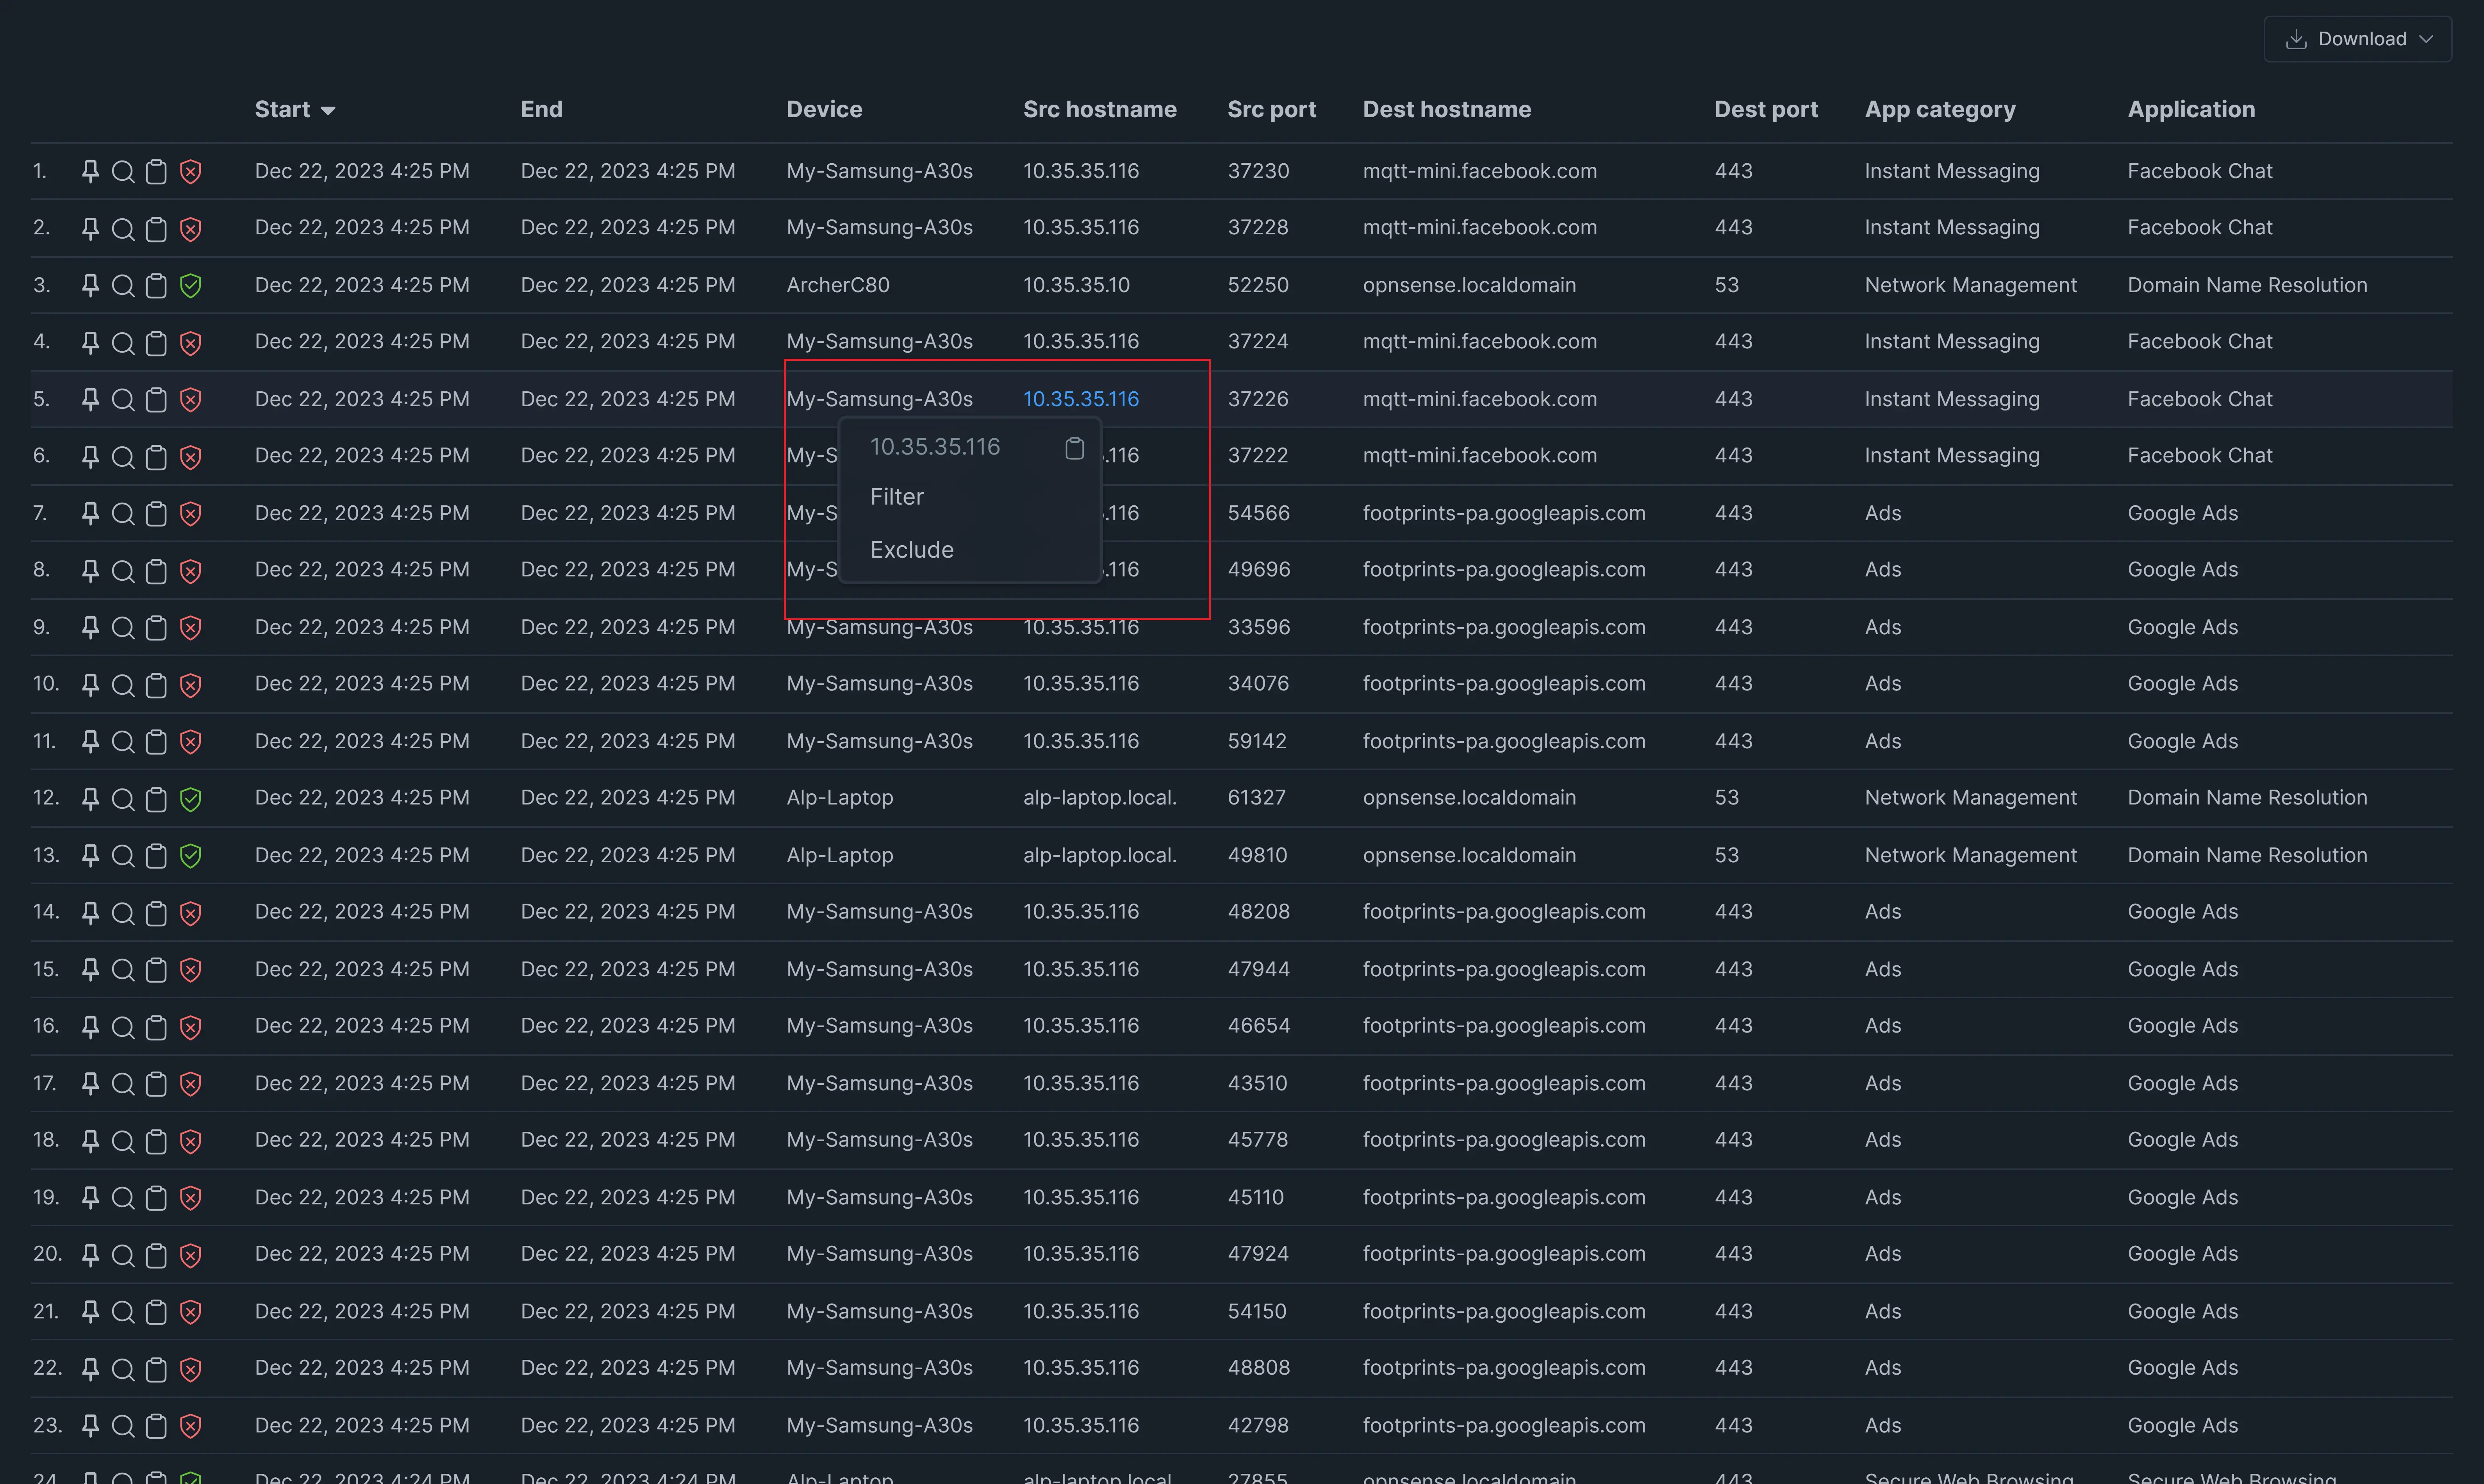Pin the row 13 Alp-Laptop session
The height and width of the screenshot is (1484, 2484).
point(90,855)
